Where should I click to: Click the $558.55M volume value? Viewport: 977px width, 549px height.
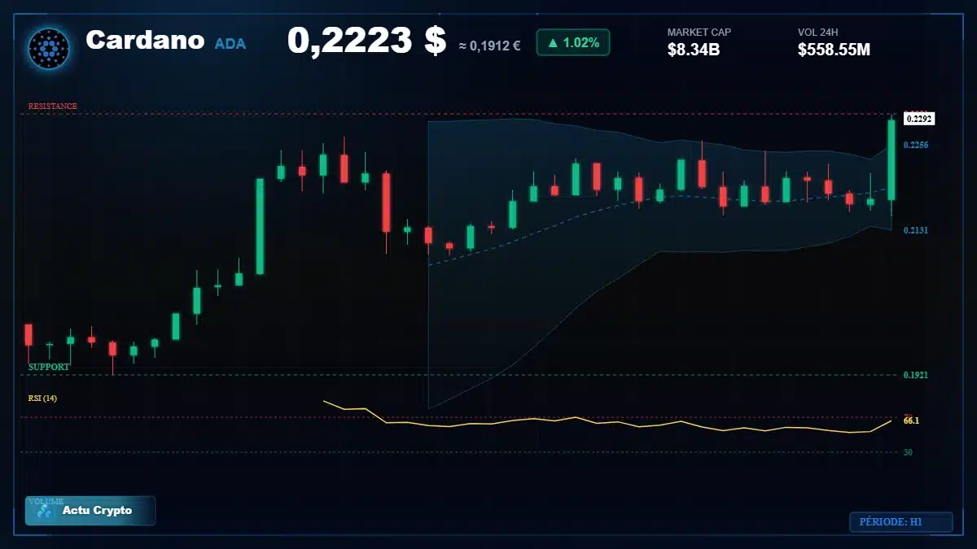point(835,50)
